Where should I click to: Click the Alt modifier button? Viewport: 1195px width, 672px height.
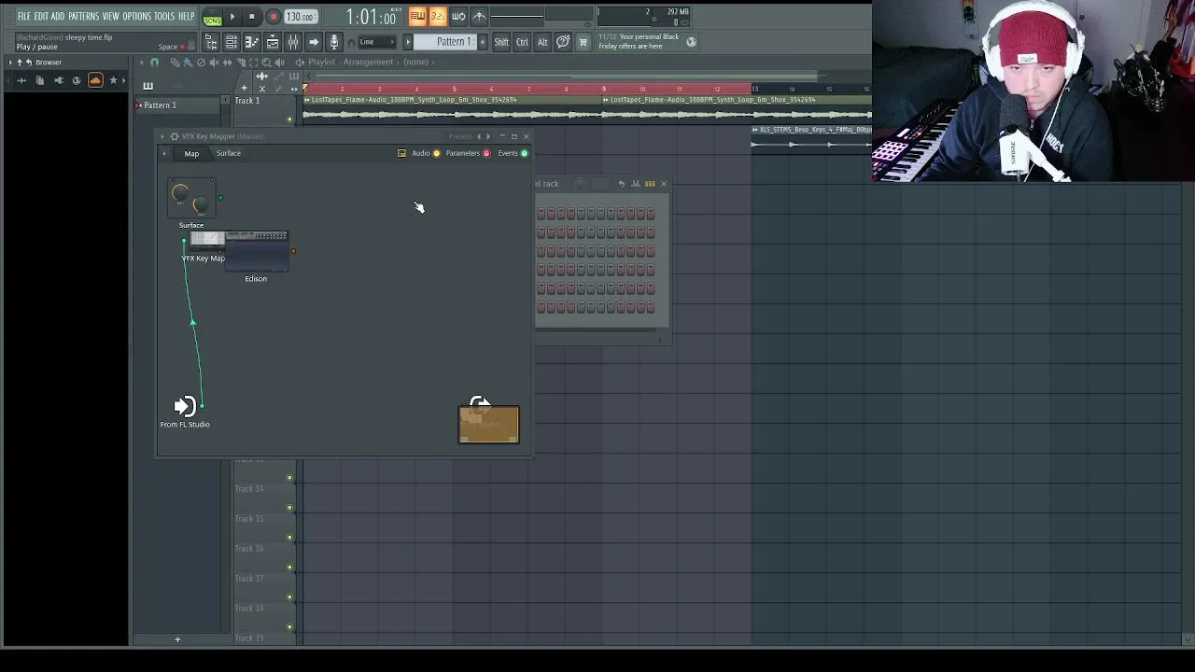pos(542,42)
